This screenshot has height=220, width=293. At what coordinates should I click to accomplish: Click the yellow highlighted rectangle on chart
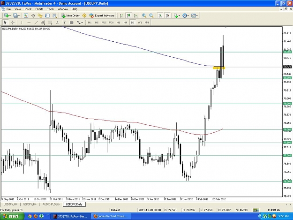tap(219, 68)
